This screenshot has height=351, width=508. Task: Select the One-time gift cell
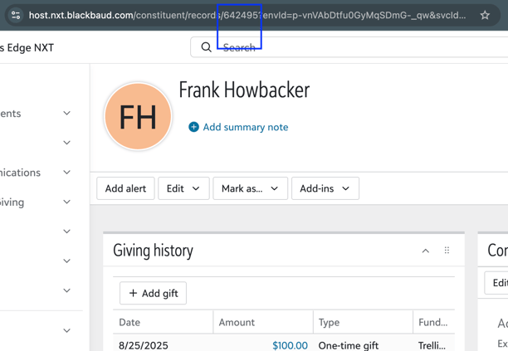pos(349,345)
